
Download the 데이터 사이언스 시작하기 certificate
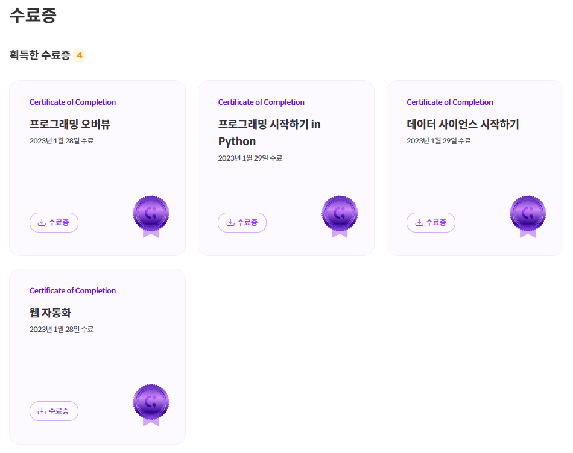pyautogui.click(x=431, y=222)
